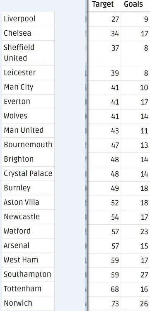This screenshot has height=311, width=150.
Task: Sort by the Goals column header
Action: click(x=133, y=4)
